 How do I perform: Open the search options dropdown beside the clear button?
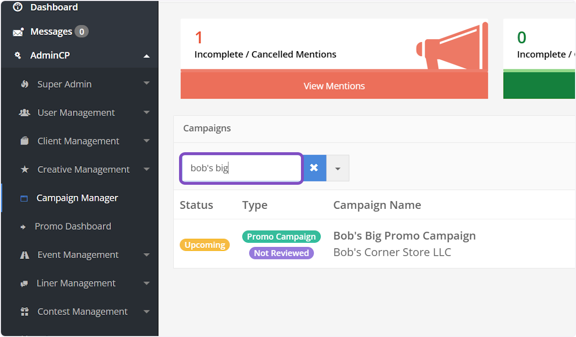337,168
